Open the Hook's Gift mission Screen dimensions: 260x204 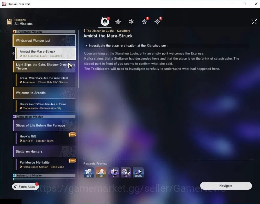(46, 138)
